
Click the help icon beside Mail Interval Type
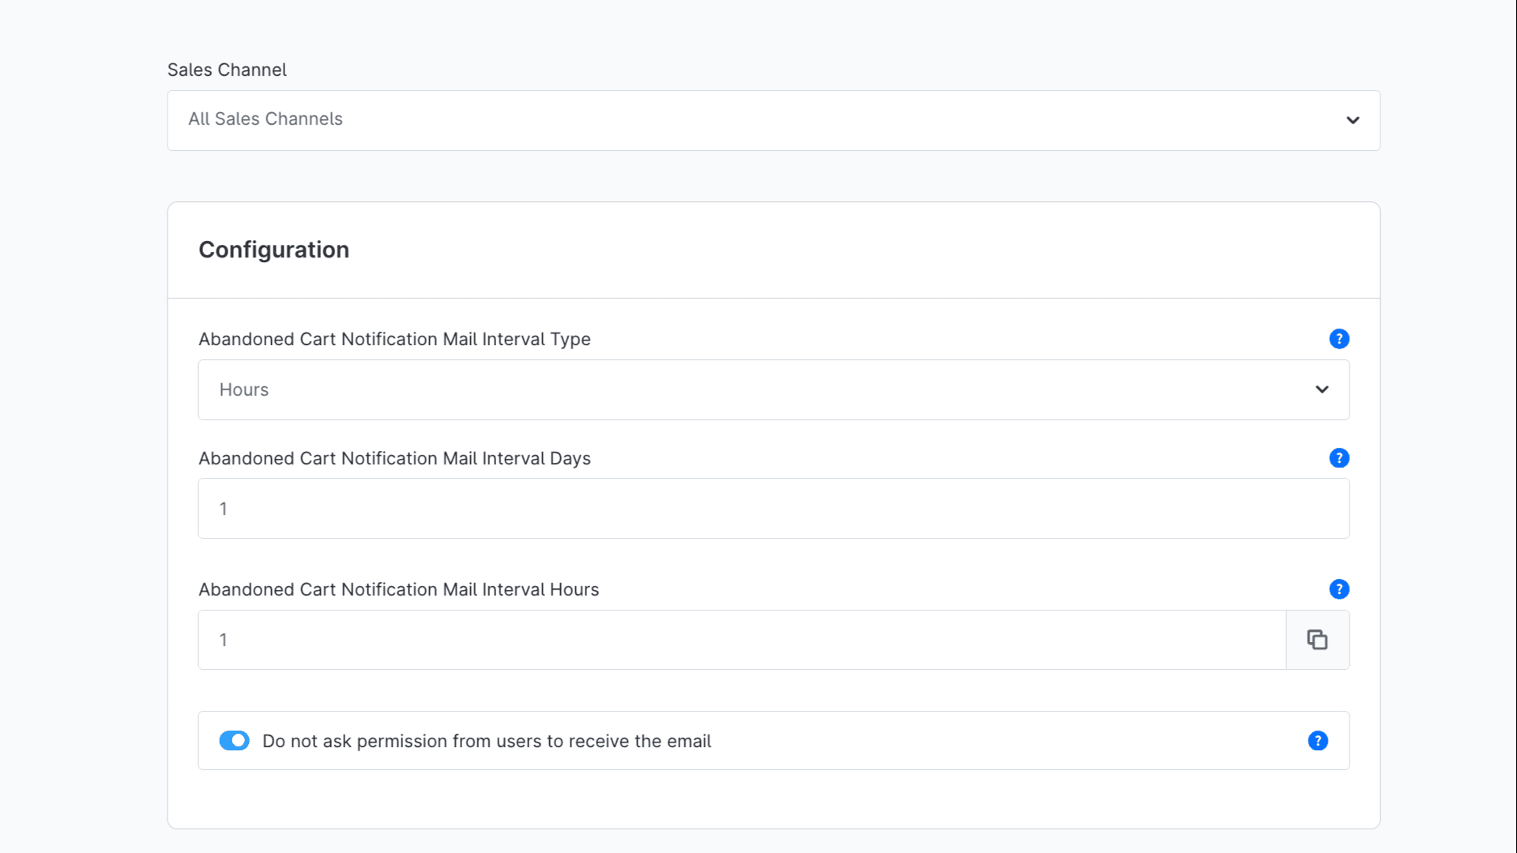pyautogui.click(x=1338, y=338)
